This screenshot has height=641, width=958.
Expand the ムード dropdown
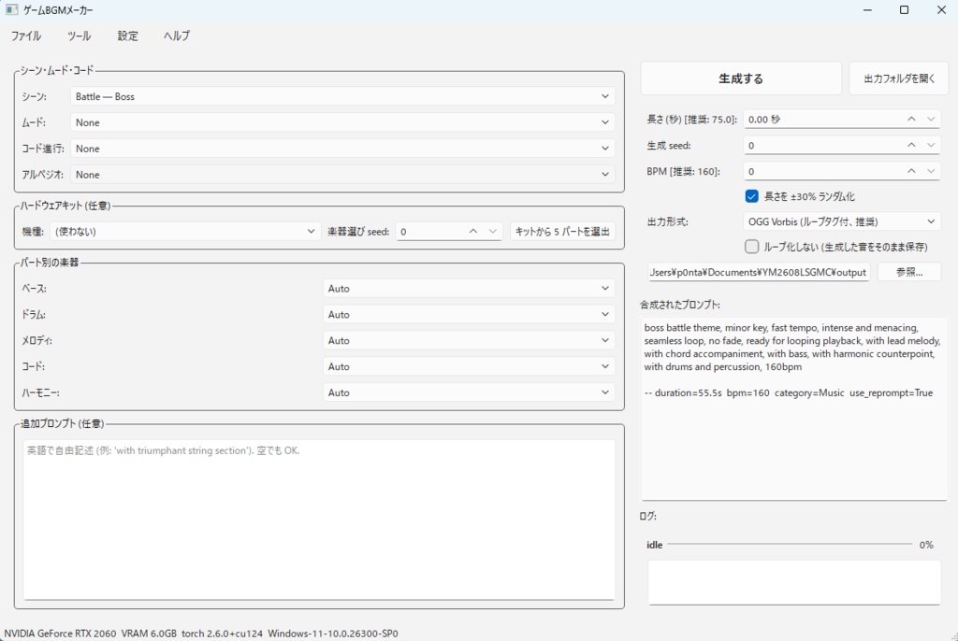point(342,122)
